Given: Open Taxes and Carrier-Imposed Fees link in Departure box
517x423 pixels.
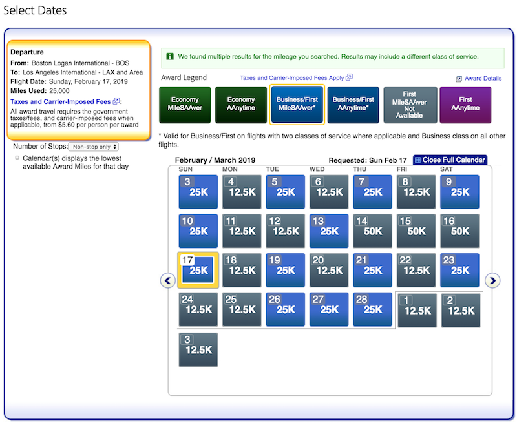Looking at the screenshot, I should click(x=60, y=102).
